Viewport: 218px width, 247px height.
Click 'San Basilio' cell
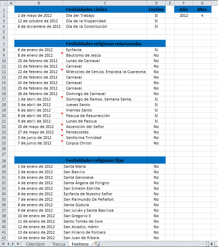(105, 172)
